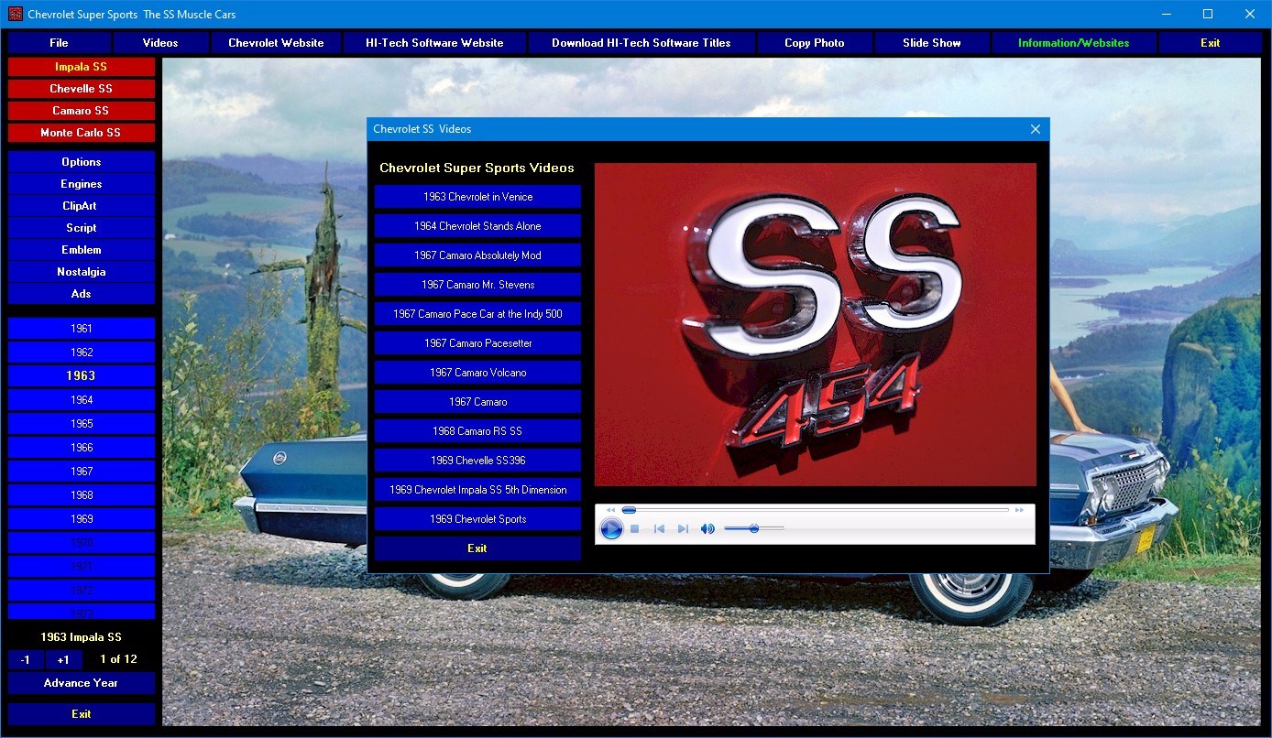Play 1967 Camaro Pacesetter video

coord(477,343)
